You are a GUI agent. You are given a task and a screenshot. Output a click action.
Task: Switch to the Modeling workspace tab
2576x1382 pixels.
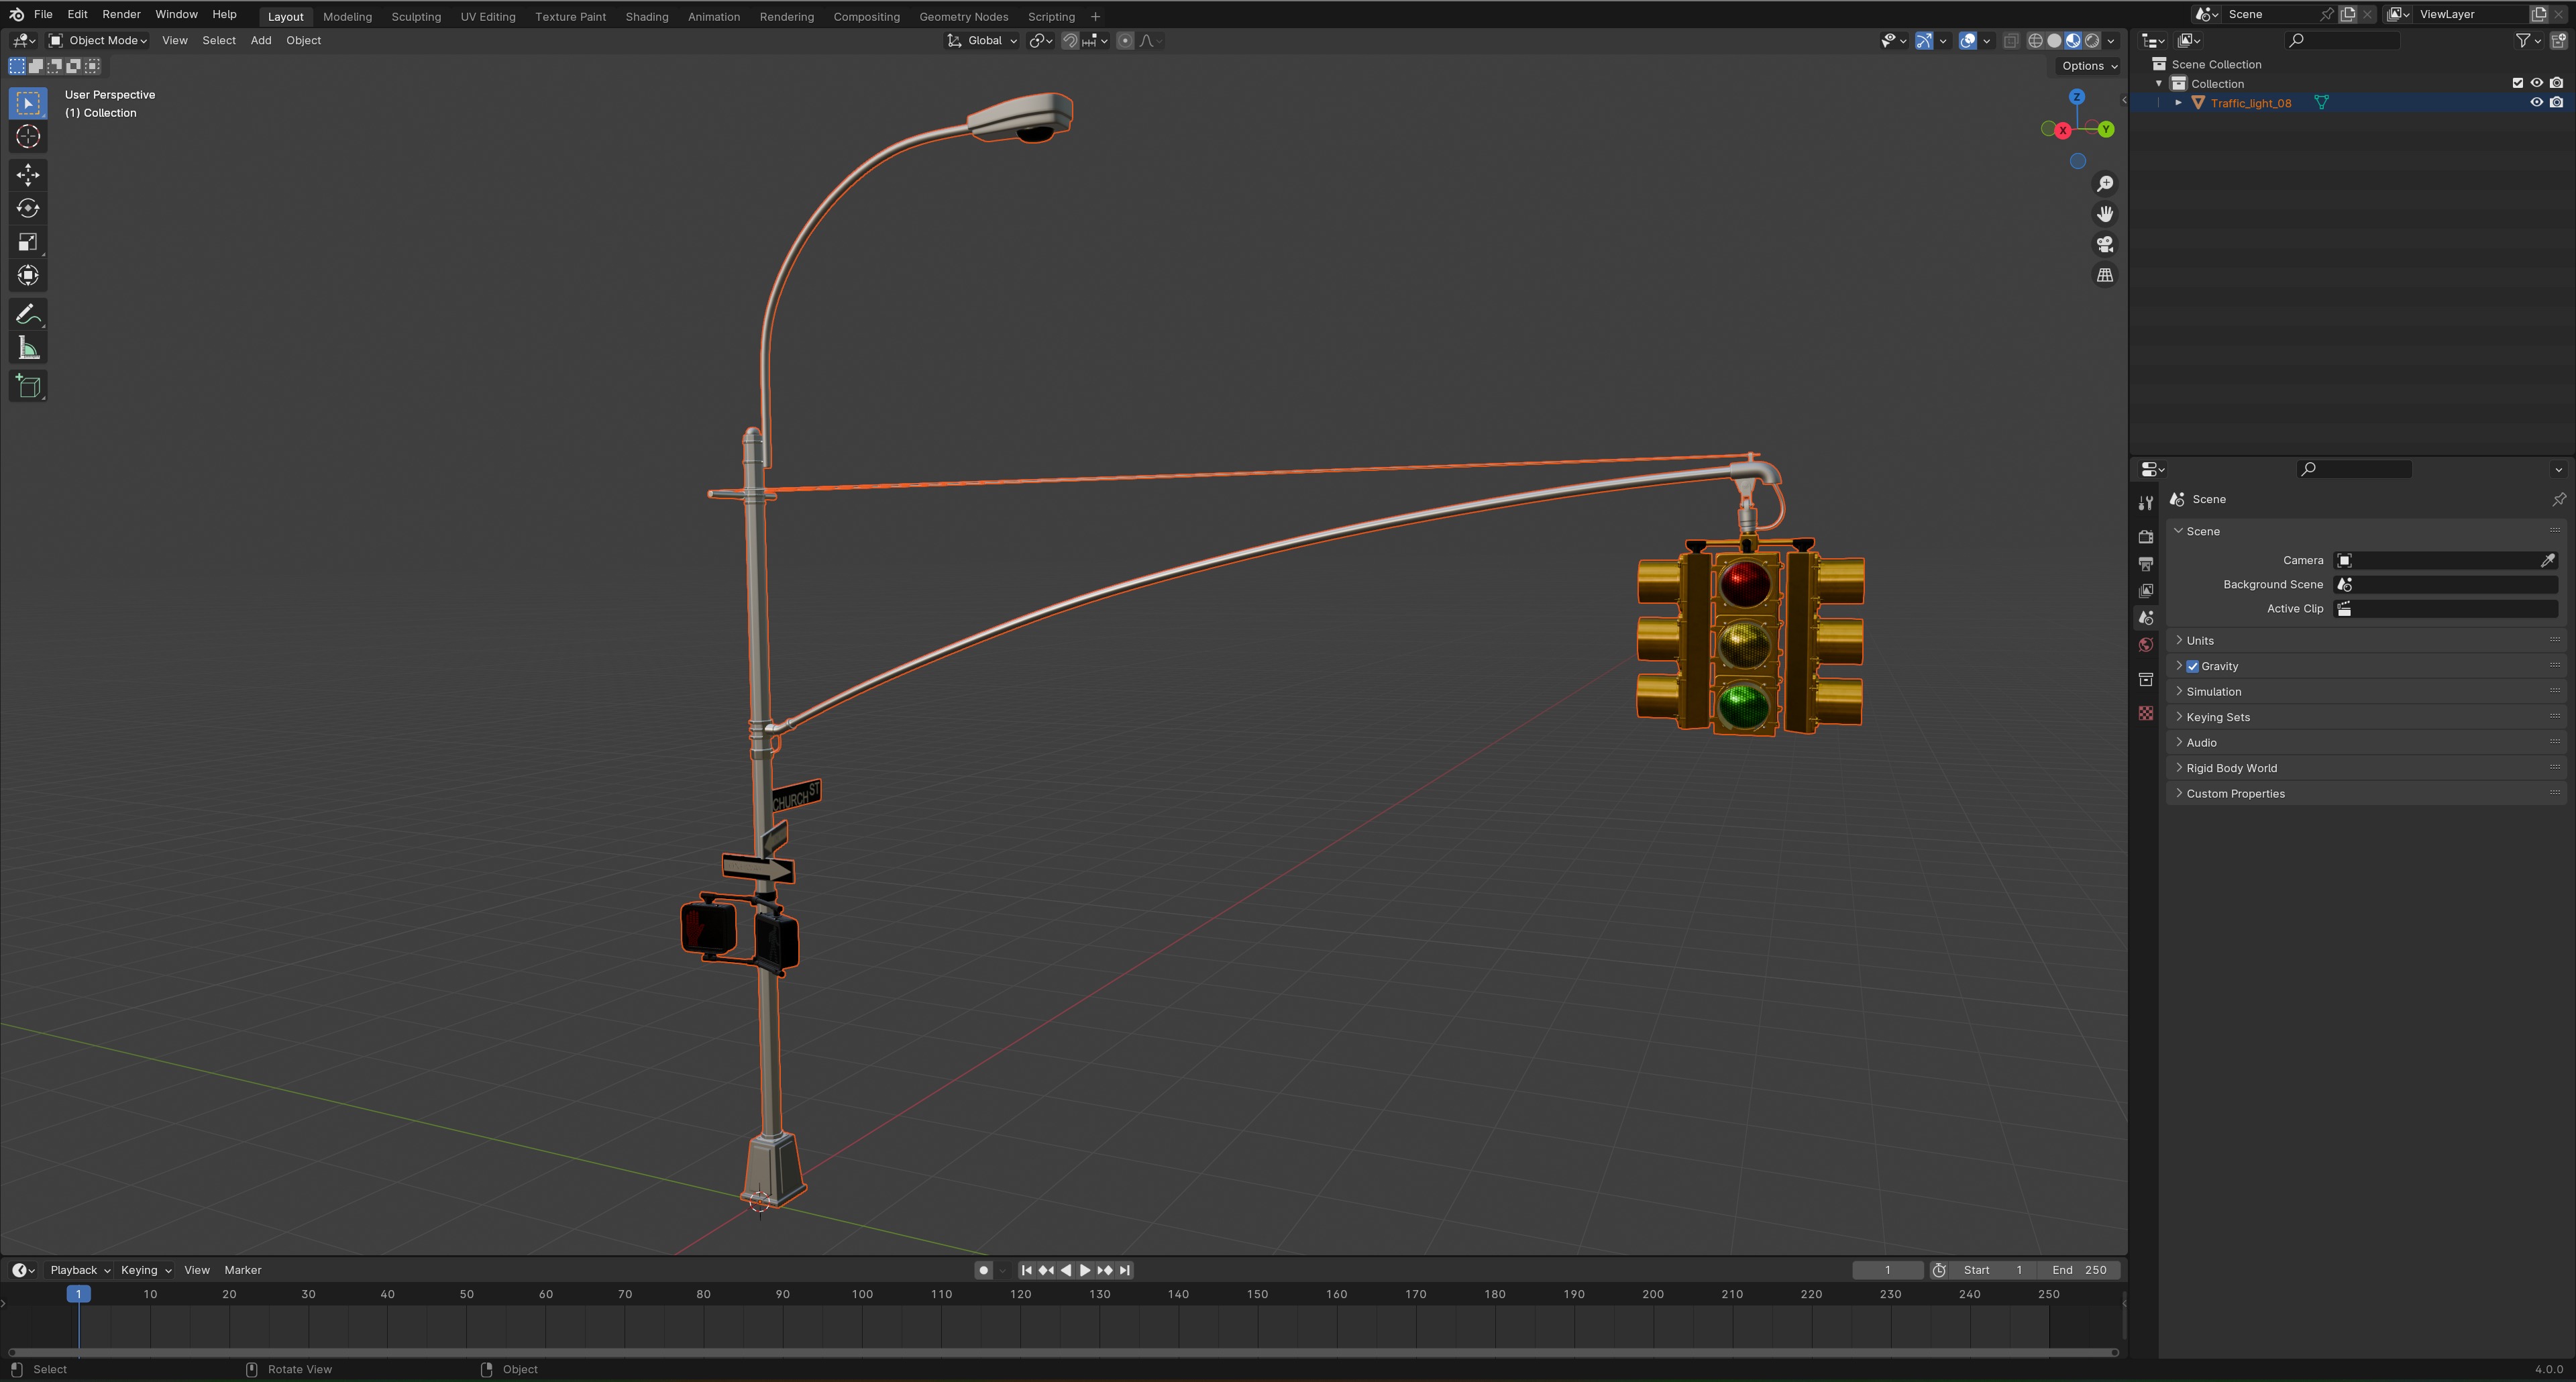point(347,17)
